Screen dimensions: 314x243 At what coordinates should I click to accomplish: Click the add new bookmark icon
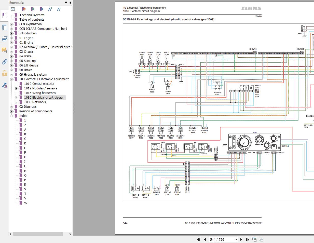pos(32,9)
